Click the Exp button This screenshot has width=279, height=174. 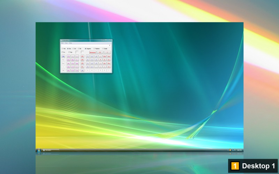click(x=73, y=60)
